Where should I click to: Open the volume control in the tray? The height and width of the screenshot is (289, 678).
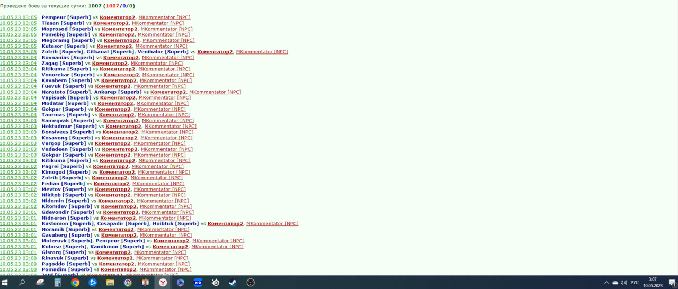tap(624, 283)
